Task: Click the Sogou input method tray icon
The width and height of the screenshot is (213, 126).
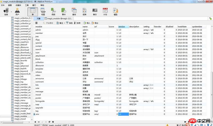Action: pyautogui.click(x=188, y=124)
